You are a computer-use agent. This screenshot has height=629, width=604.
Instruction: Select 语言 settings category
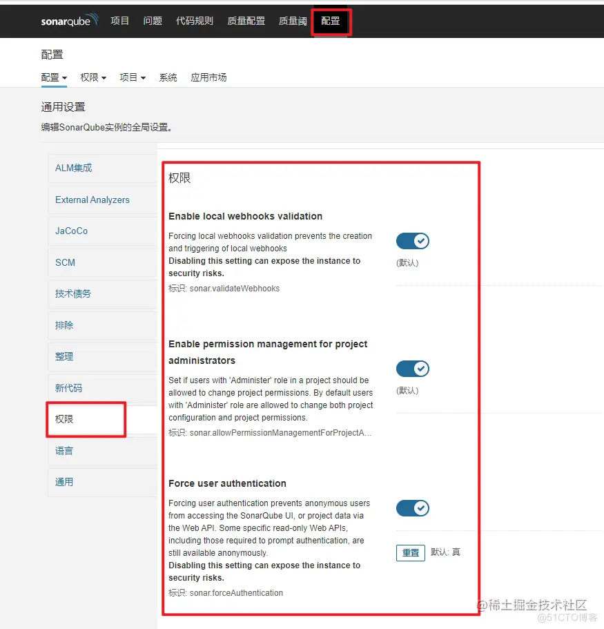tap(103, 451)
